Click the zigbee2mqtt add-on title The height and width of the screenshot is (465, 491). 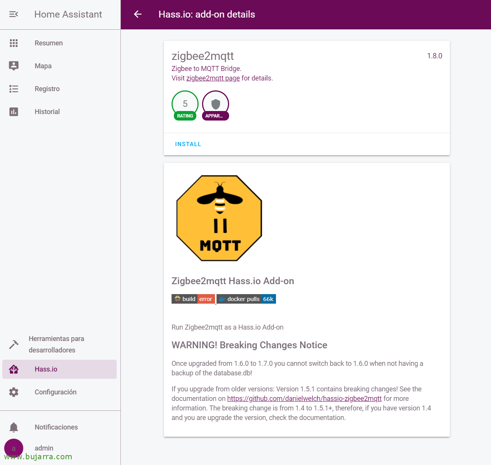pos(203,56)
